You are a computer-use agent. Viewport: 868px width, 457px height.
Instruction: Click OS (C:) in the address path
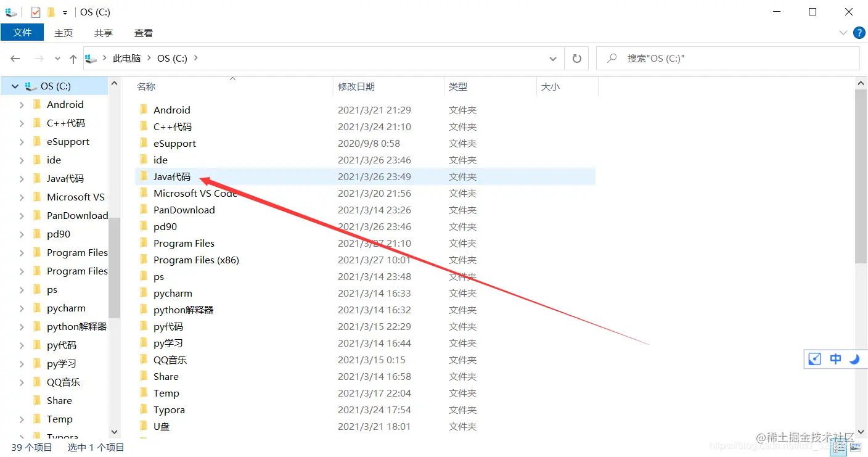tap(172, 59)
